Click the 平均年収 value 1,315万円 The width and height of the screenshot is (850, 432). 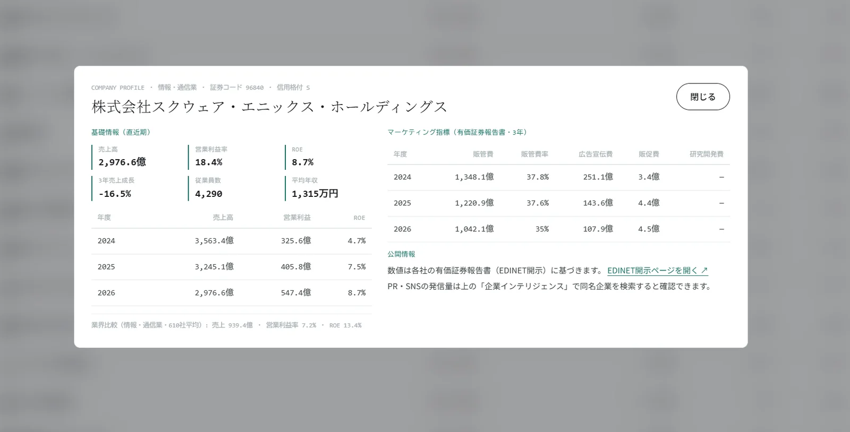[x=315, y=194]
